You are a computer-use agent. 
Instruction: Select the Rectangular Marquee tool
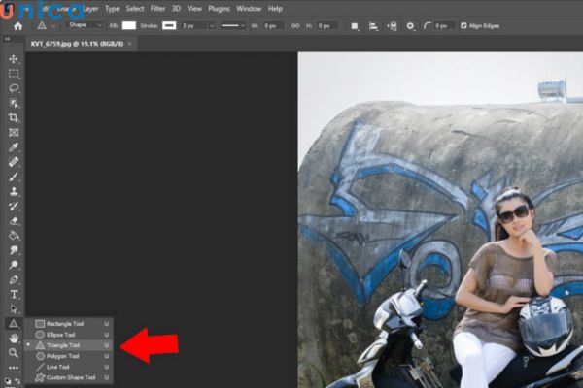pyautogui.click(x=14, y=74)
